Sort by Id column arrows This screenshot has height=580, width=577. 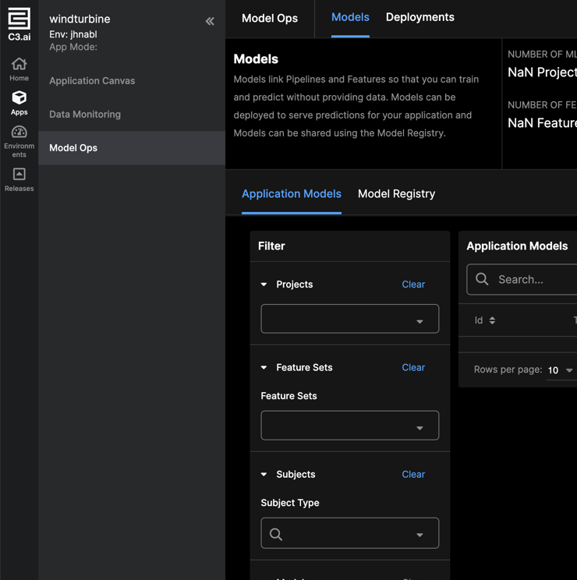click(492, 320)
